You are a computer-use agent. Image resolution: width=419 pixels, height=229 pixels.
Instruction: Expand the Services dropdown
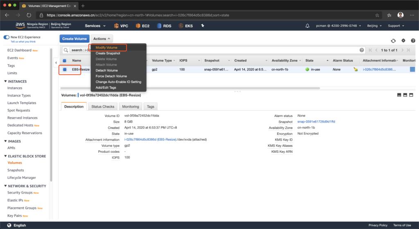click(95, 26)
